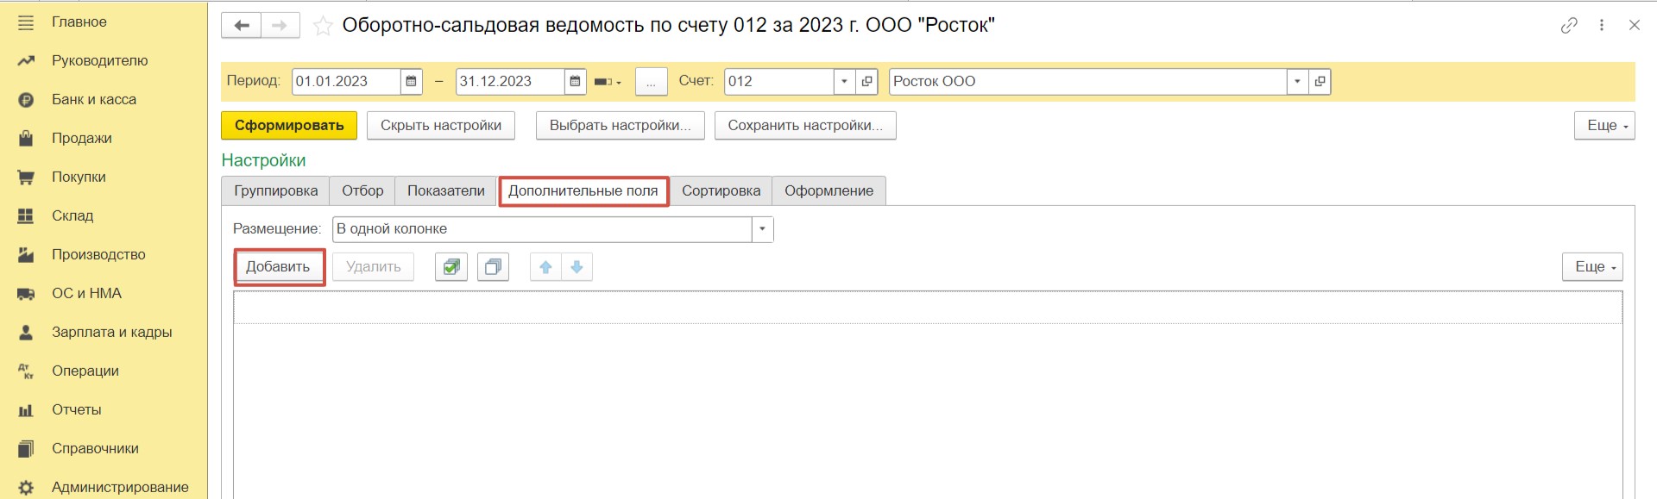Move the field down with blue arrow
The image size is (1657, 499).
[577, 267]
